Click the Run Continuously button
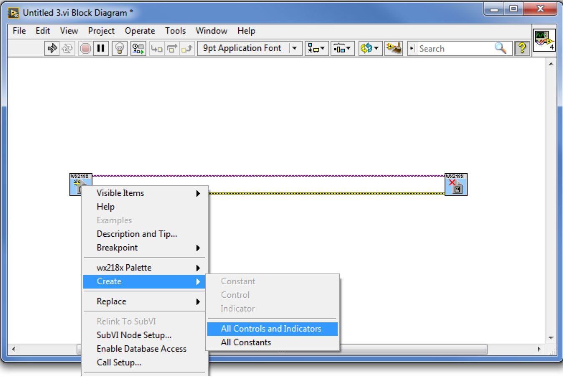The width and height of the screenshot is (563, 377). [x=67, y=48]
